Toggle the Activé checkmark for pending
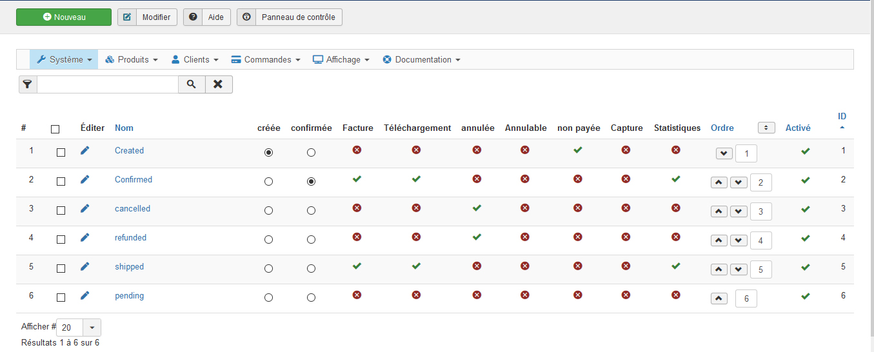Image resolution: width=874 pixels, height=352 pixels. coord(805,296)
